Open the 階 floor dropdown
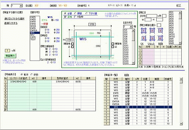This screenshot has width=189, height=130. (21, 5)
